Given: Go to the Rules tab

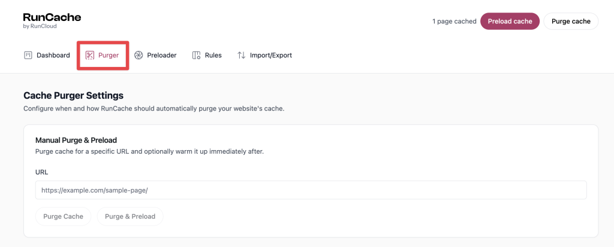Looking at the screenshot, I should click(x=207, y=55).
